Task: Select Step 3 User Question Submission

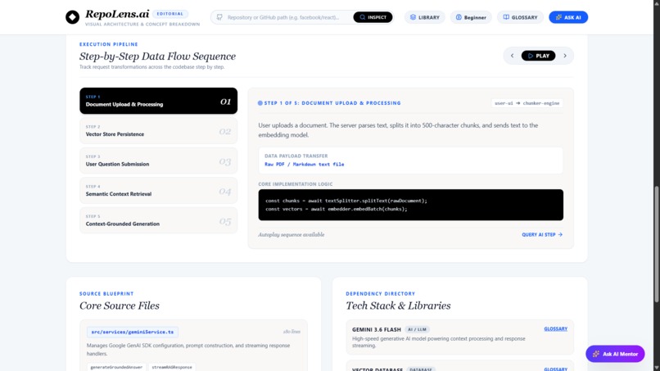Action: click(158, 161)
